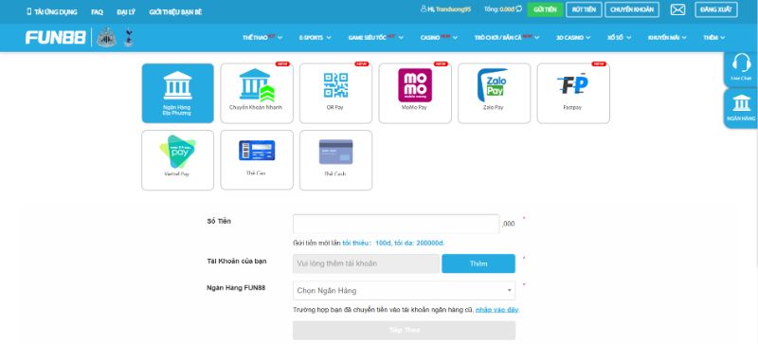Choose the Fastpay payment tile
The height and width of the screenshot is (344, 758).
(x=573, y=94)
